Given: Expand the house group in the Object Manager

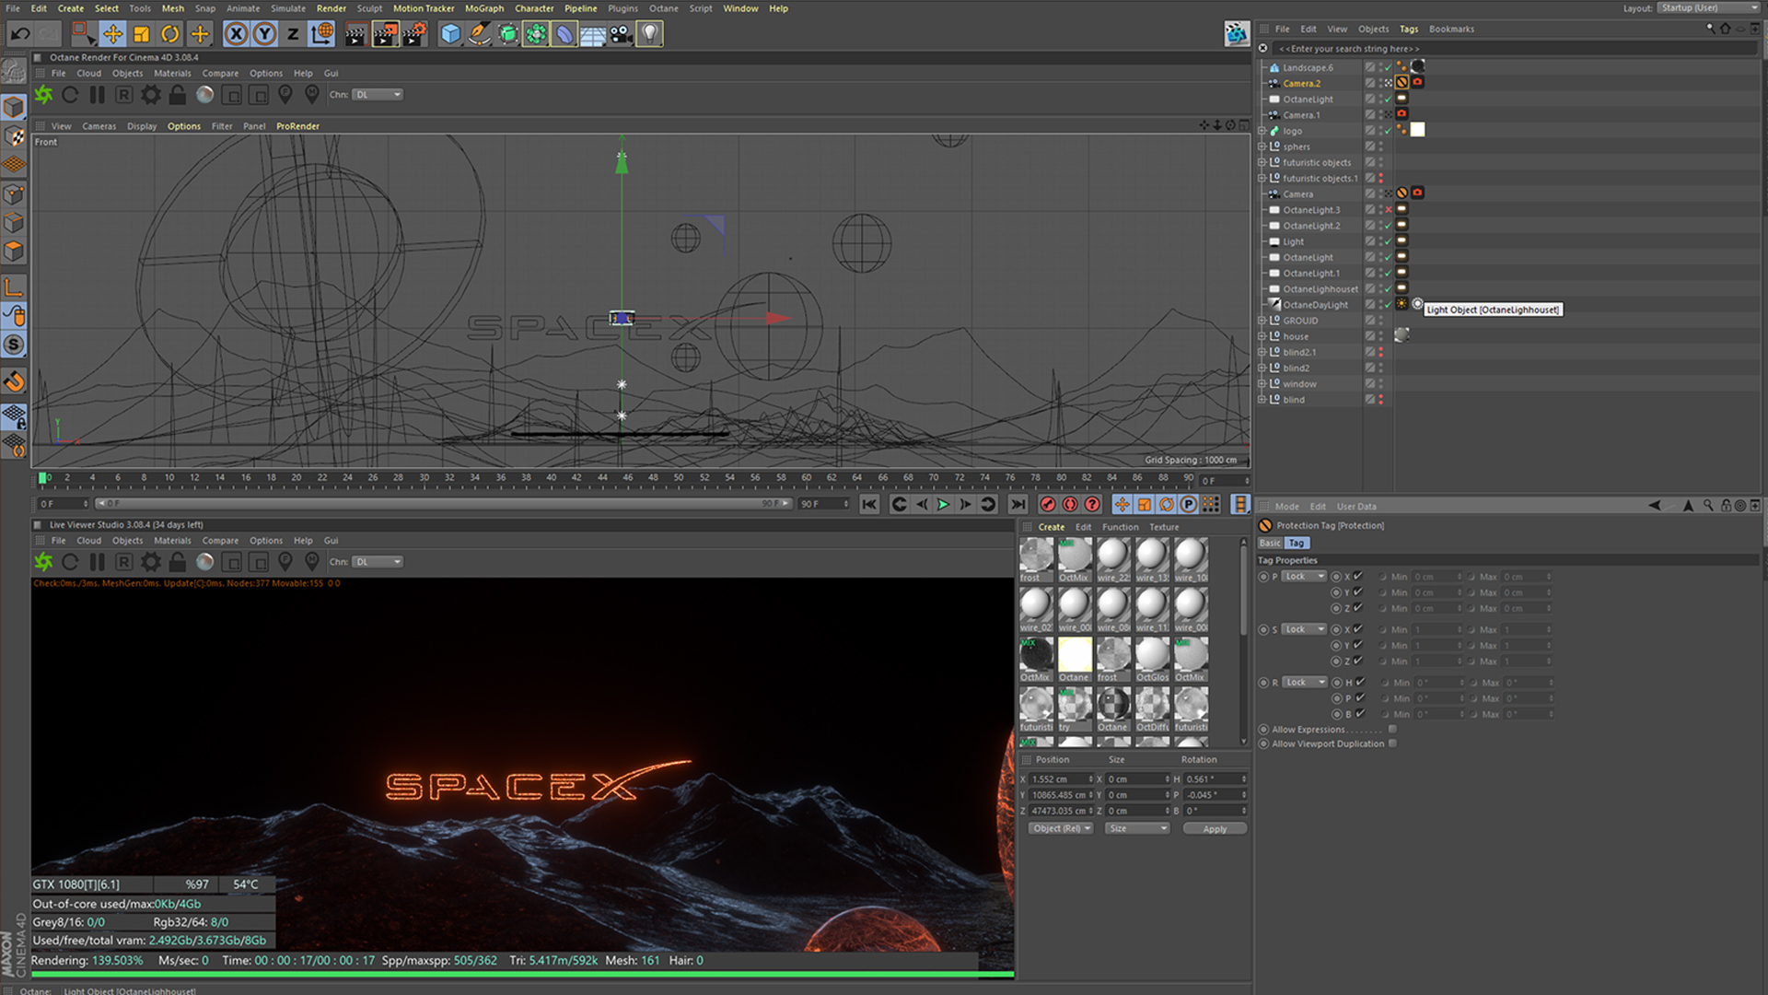Looking at the screenshot, I should [1262, 336].
